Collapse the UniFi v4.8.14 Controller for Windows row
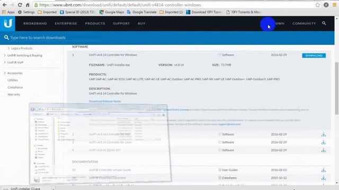Image resolution: width=339 pixels, height=190 pixels. pos(113,55)
